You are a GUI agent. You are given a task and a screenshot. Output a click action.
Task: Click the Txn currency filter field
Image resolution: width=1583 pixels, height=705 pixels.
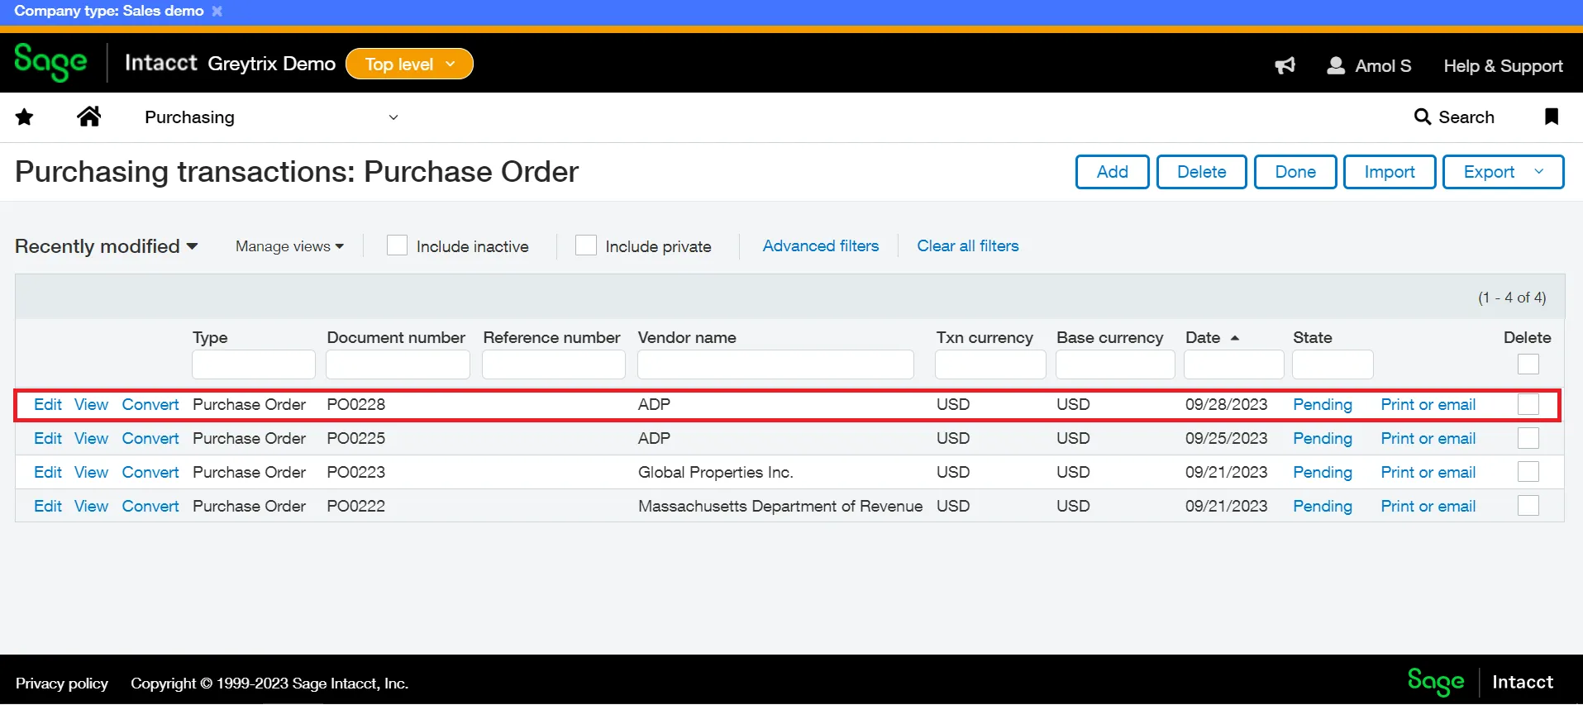pyautogui.click(x=990, y=364)
